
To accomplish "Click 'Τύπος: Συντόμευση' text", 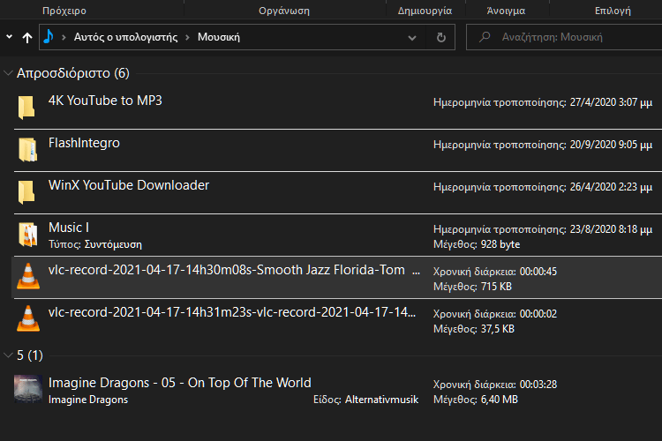I will pyautogui.click(x=95, y=244).
